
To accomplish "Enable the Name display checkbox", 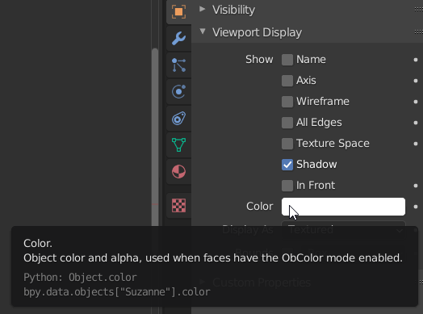I will tap(287, 60).
